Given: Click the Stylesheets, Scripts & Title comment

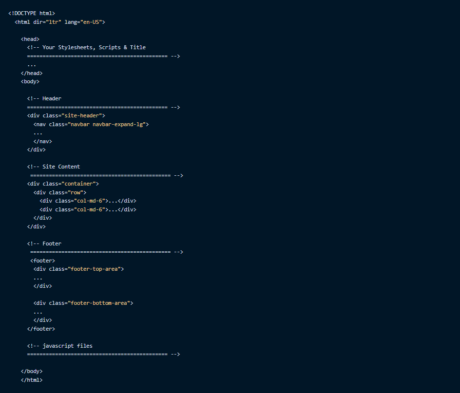Looking at the screenshot, I should pyautogui.click(x=86, y=47).
